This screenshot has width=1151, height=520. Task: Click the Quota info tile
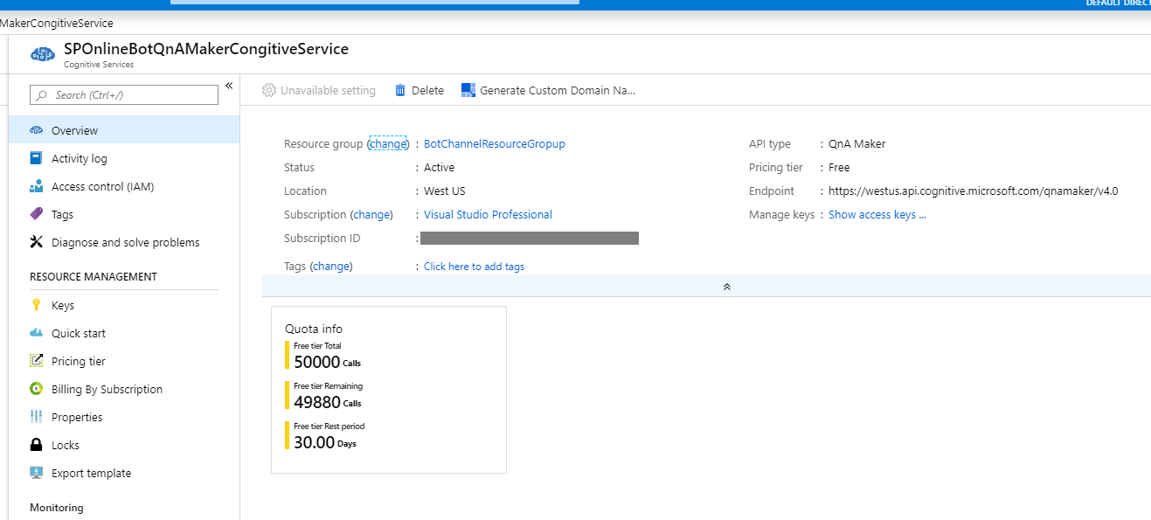pyautogui.click(x=389, y=390)
